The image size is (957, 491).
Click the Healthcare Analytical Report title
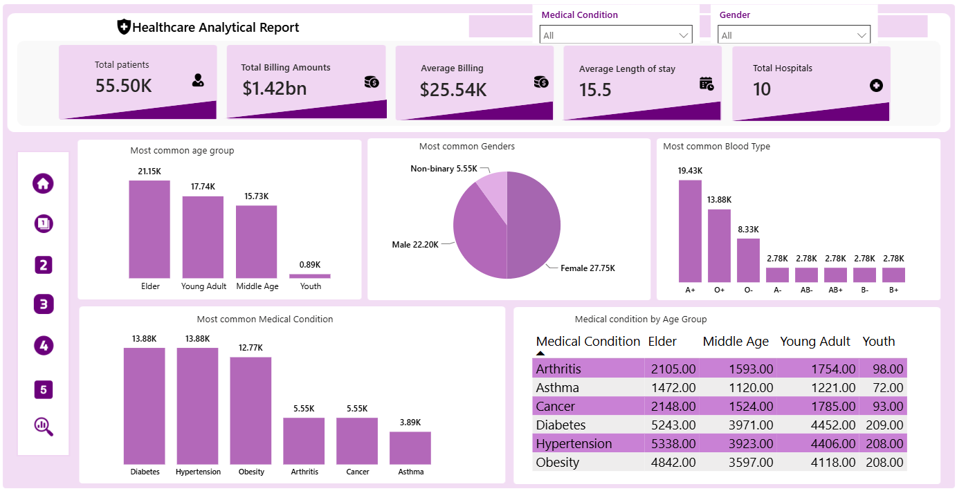point(216,28)
